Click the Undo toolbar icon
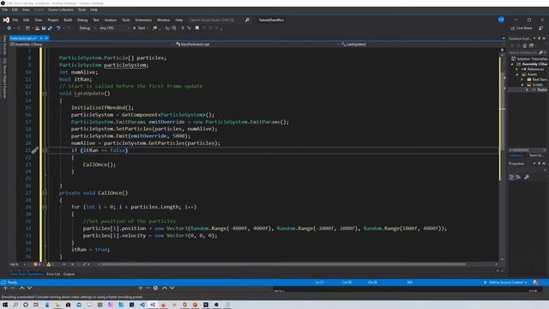The image size is (549, 309). pyautogui.click(x=58, y=28)
